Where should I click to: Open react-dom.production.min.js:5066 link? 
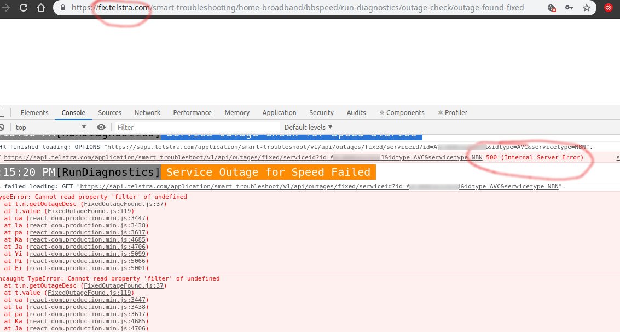(x=88, y=261)
